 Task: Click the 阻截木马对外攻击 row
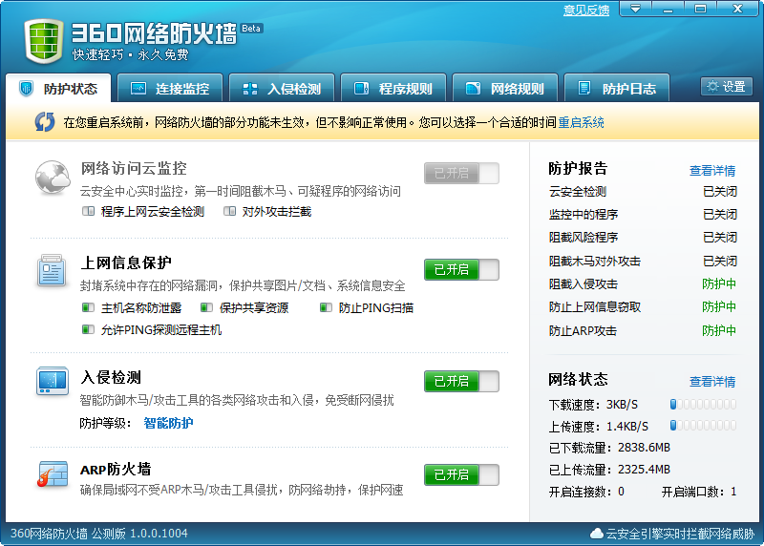(x=643, y=261)
